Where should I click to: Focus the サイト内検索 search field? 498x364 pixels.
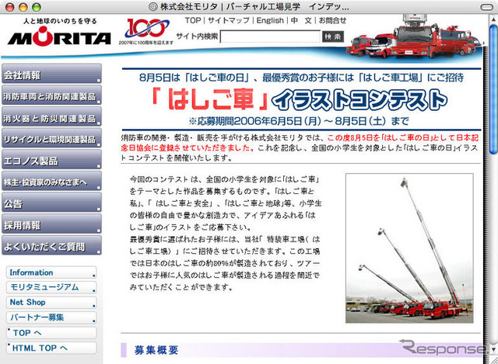(x=270, y=36)
